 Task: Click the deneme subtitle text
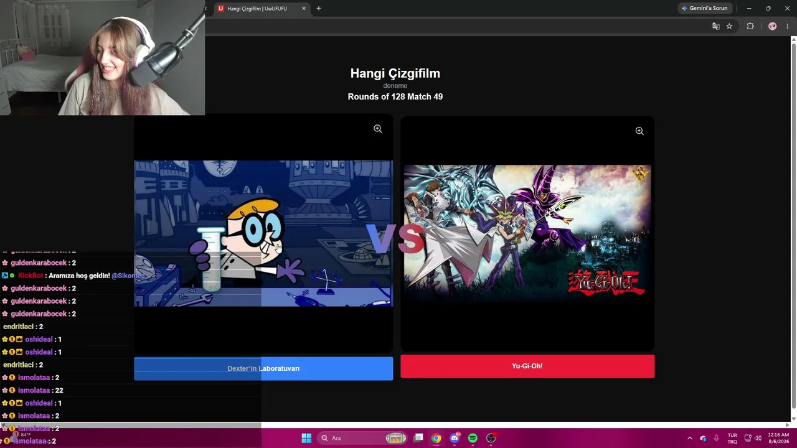coord(395,86)
